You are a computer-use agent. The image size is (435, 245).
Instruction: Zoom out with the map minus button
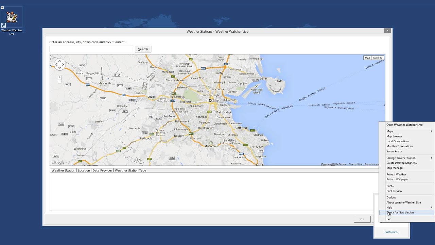pyautogui.click(x=60, y=81)
